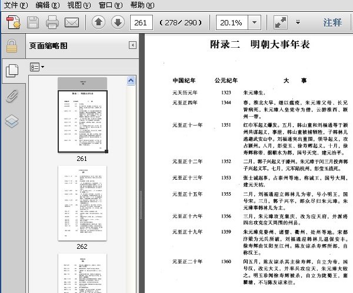
Task: Open the 编辑(E) menu
Action: [x=48, y=5]
